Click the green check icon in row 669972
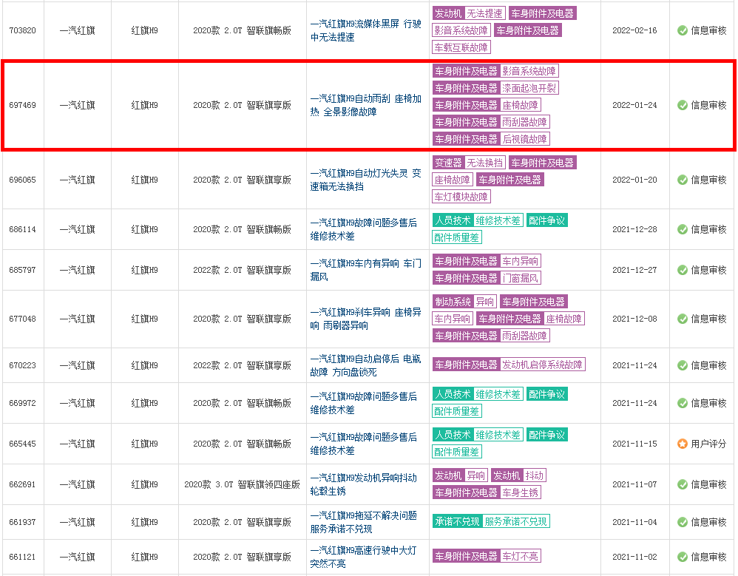 682,403
